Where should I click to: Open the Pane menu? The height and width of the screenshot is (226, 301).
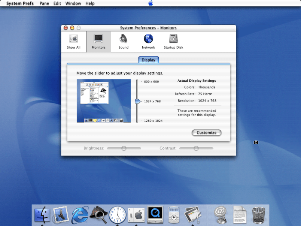44,3
